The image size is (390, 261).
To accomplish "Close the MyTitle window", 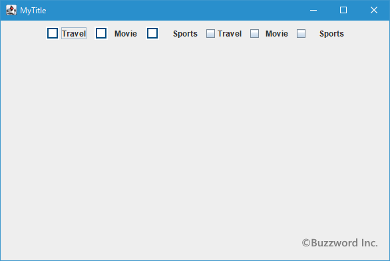I will coord(374,10).
